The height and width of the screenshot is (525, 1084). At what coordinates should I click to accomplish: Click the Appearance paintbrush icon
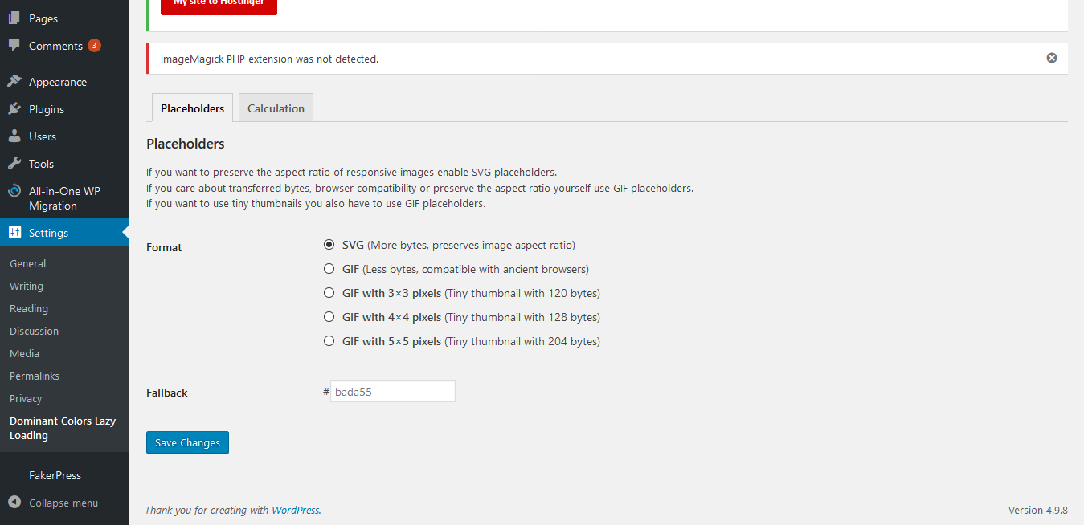[x=14, y=82]
